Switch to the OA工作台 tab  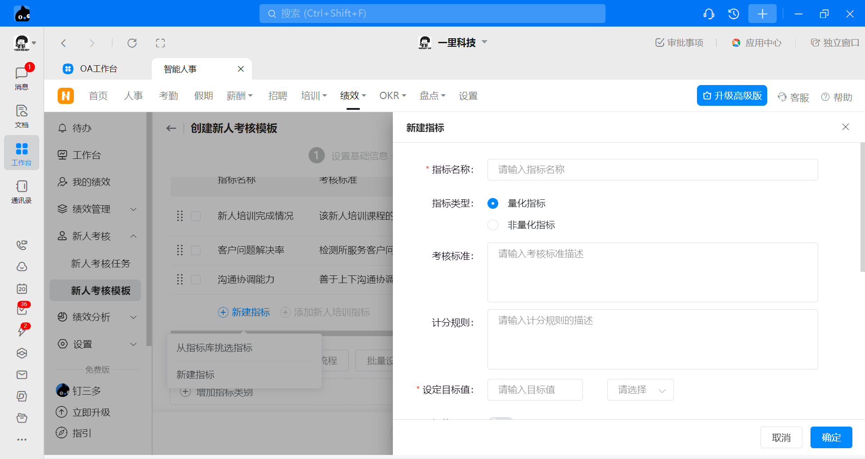pyautogui.click(x=98, y=69)
